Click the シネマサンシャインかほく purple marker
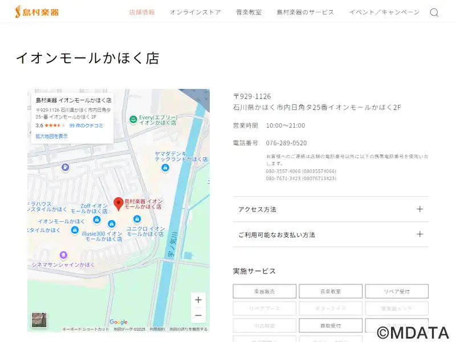456x342 pixels. 63,255
